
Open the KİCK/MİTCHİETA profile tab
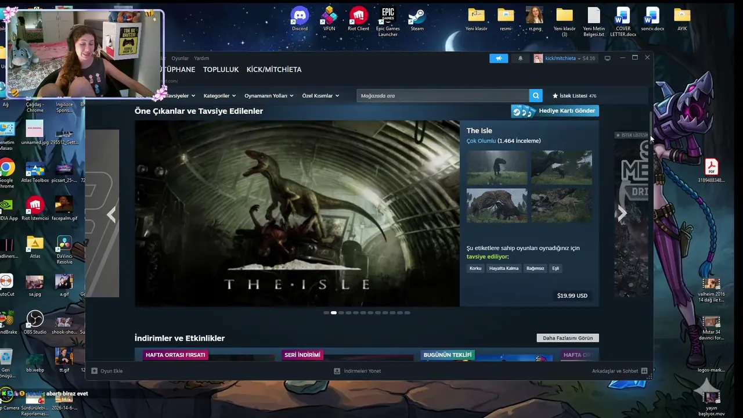274,70
